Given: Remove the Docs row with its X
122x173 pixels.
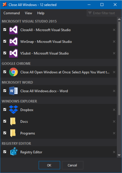Looking at the screenshot, I should (x=114, y=121).
